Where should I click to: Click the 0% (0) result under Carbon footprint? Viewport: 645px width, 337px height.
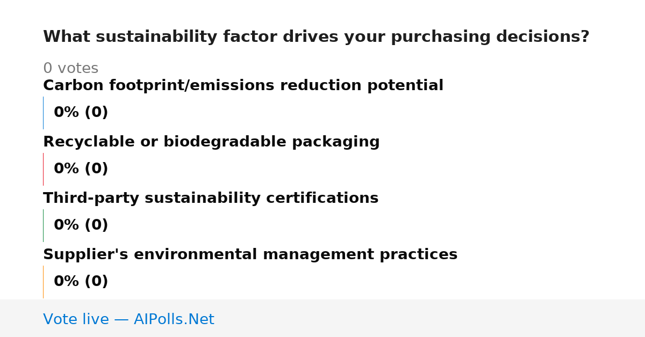coord(81,113)
